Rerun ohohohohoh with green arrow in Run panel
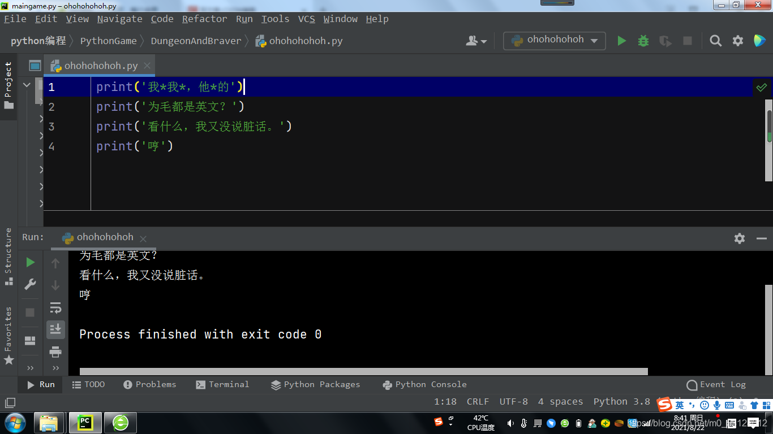 click(31, 262)
